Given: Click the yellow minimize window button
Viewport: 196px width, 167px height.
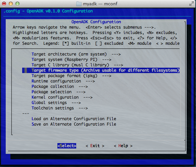Looking at the screenshot, I should 11,4.
